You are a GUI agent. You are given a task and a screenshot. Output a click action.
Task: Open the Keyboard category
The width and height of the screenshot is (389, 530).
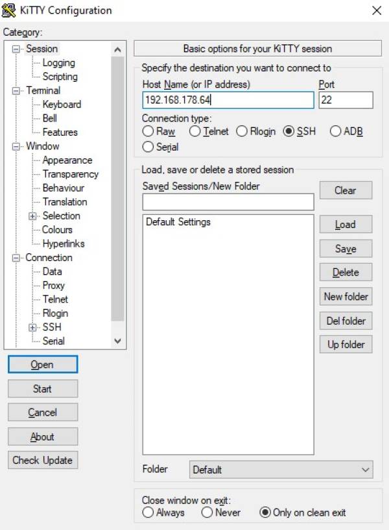[x=62, y=105]
